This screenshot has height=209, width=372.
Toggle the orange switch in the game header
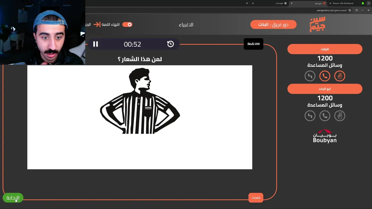pyautogui.click(x=127, y=25)
